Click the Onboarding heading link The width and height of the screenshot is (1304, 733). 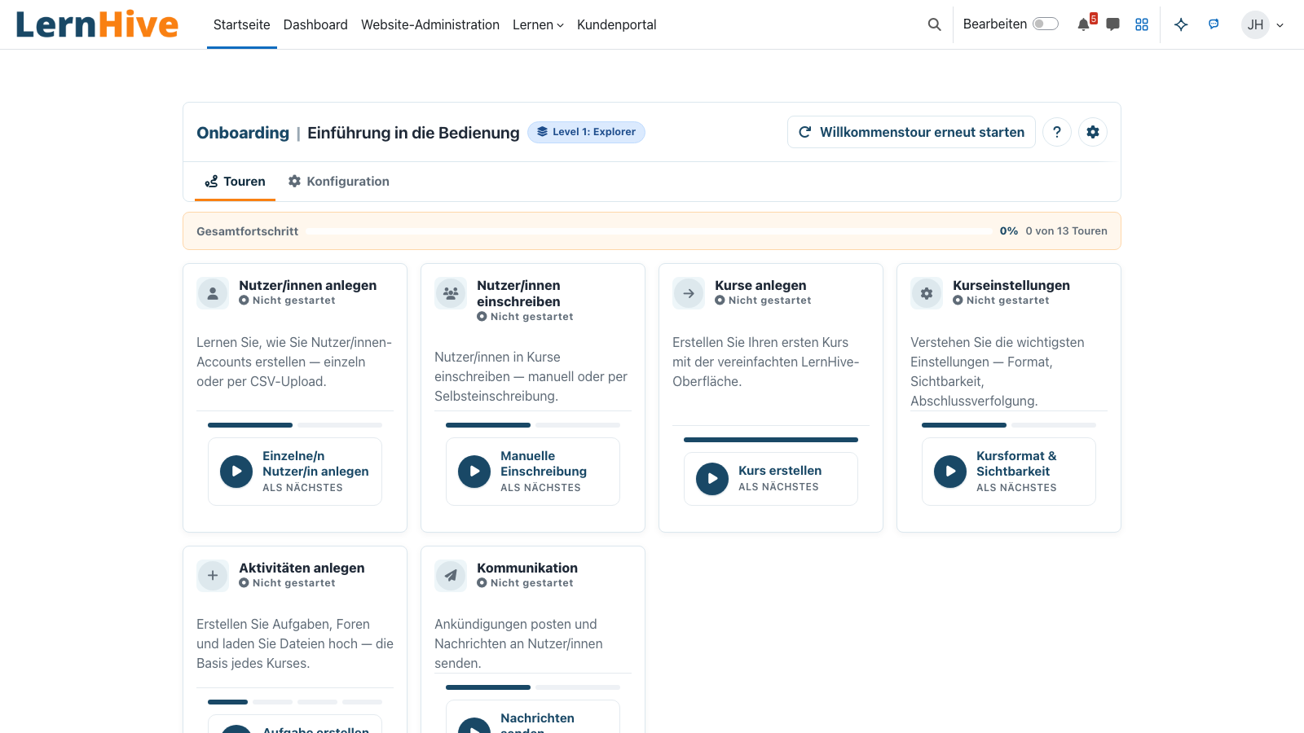(x=243, y=133)
